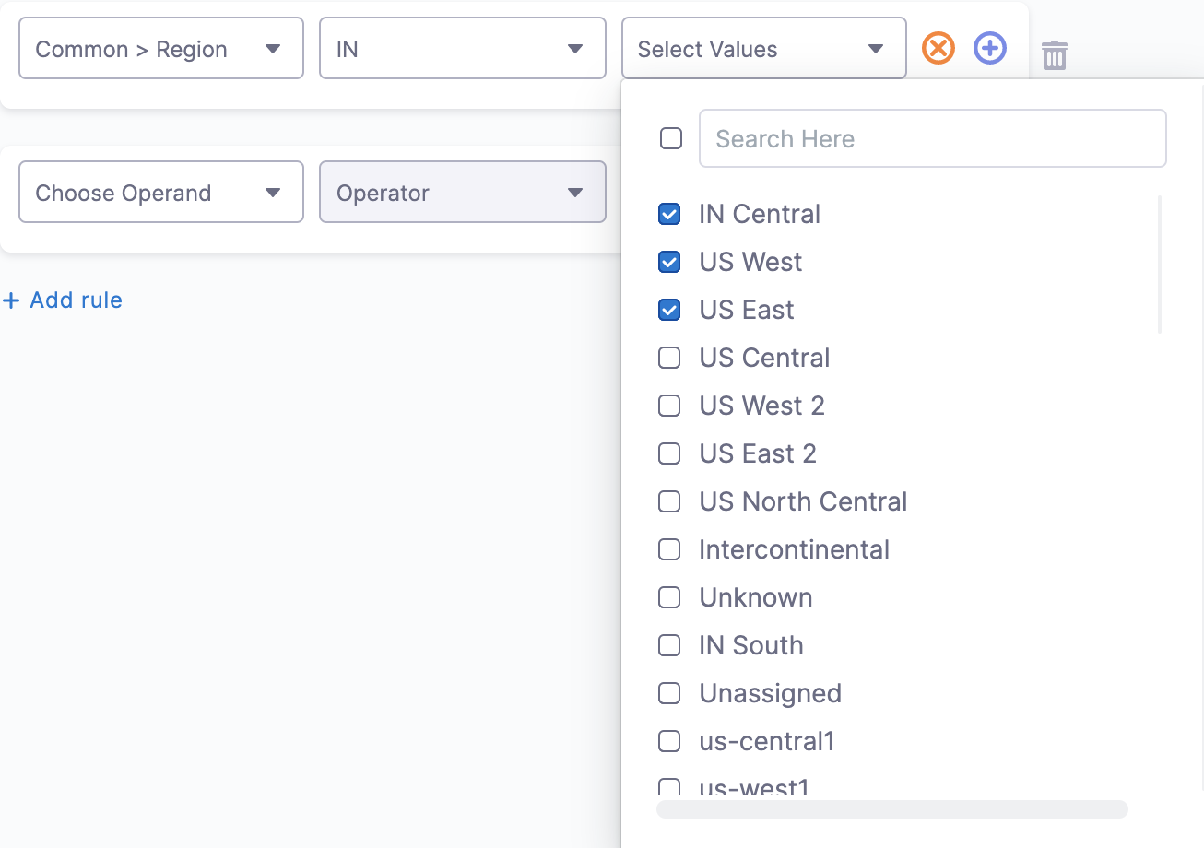Open the IN operator dropdown
This screenshot has width=1204, height=848.
pyautogui.click(x=463, y=48)
